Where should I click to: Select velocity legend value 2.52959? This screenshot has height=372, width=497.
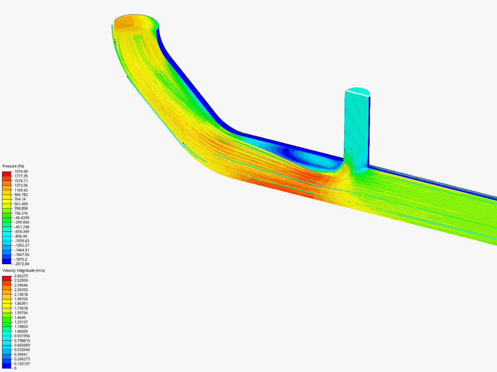tap(21, 280)
